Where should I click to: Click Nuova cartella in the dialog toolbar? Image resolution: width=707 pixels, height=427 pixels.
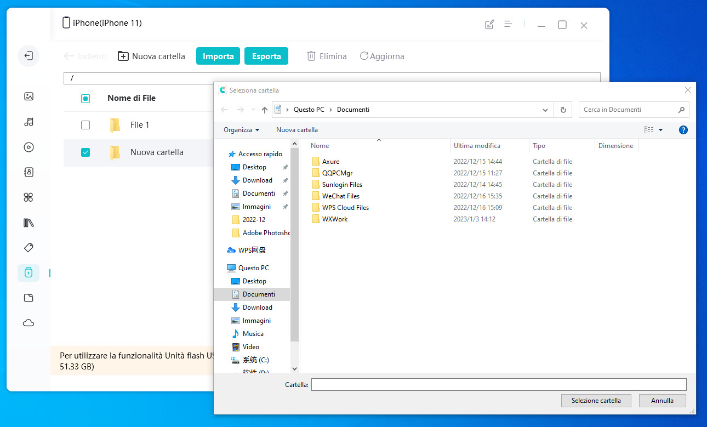[297, 130]
